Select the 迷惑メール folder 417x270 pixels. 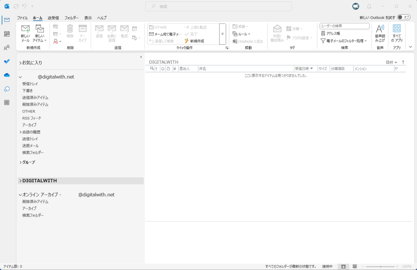(x=30, y=145)
